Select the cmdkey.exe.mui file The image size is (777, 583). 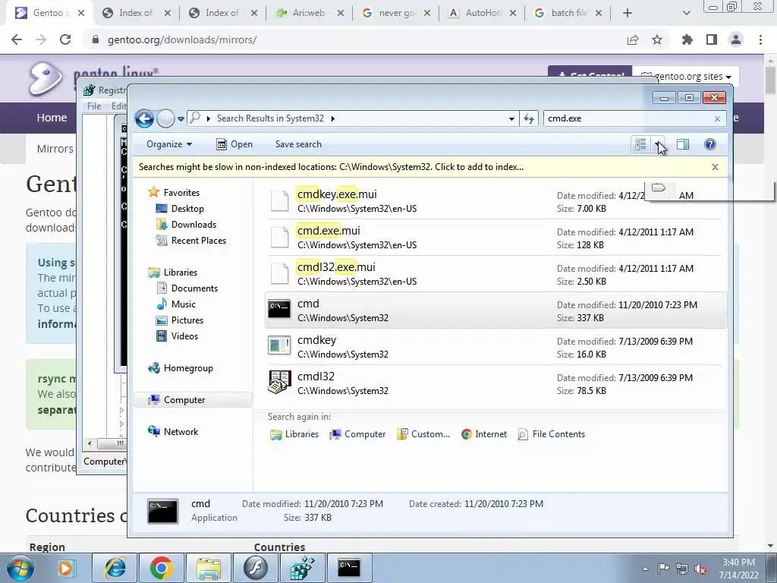pyautogui.click(x=495, y=200)
